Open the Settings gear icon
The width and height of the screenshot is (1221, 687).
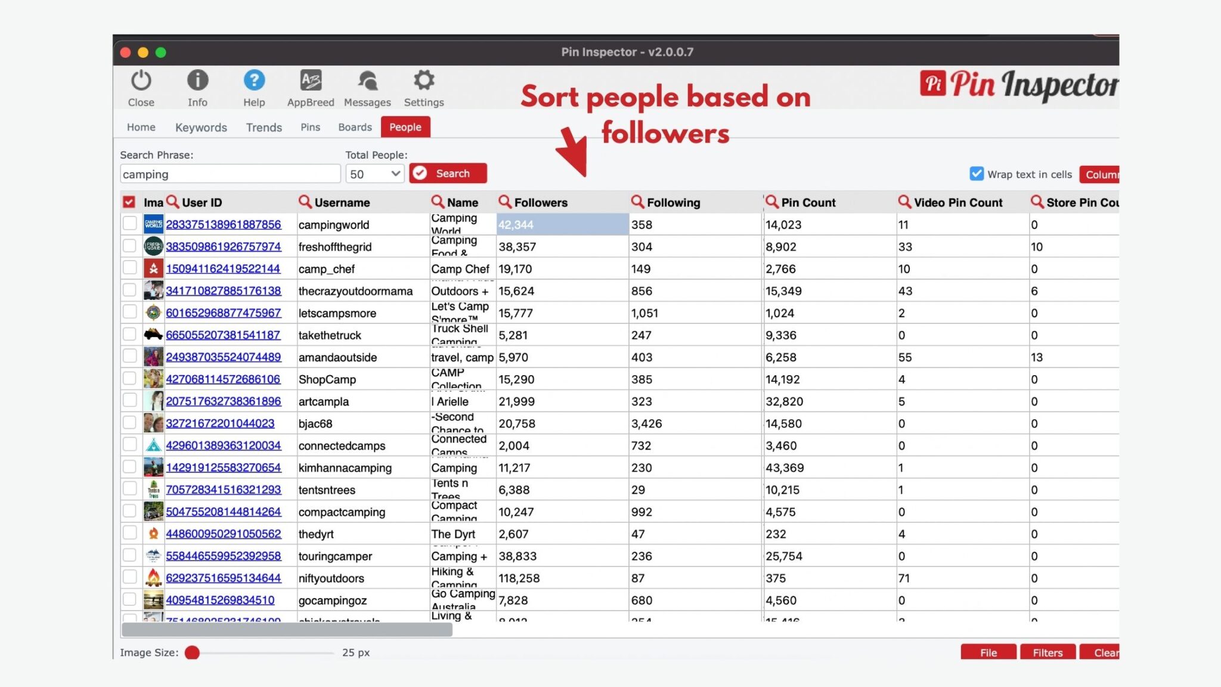pos(424,81)
